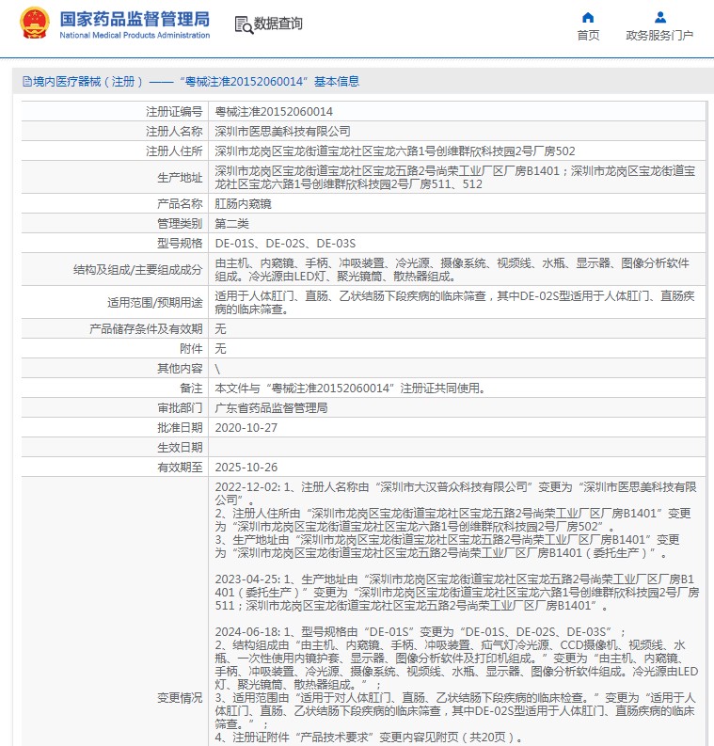
Task: Click the 产品名称 row label
Action: click(180, 204)
